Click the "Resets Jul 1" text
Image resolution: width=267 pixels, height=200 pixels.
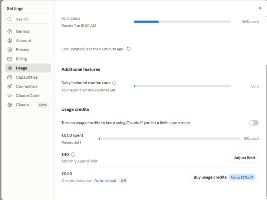coord(71,142)
